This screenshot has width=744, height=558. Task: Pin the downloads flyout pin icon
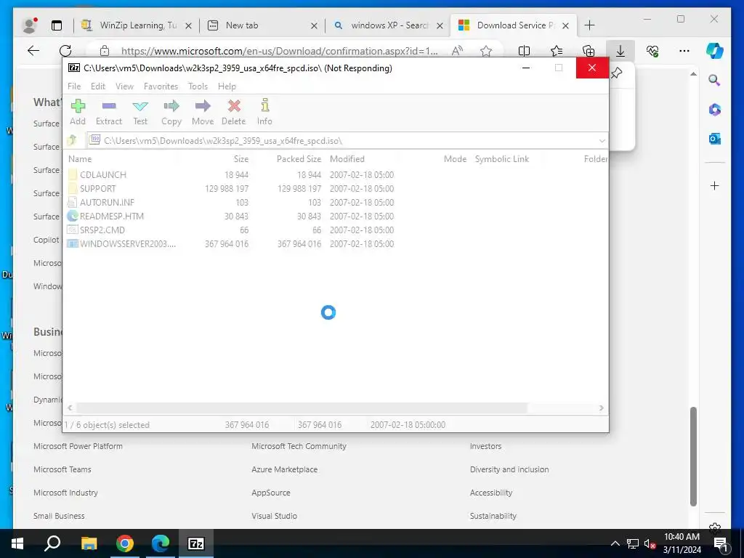coord(617,73)
